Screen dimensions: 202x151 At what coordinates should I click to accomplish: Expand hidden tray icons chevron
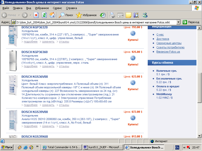(184, 147)
